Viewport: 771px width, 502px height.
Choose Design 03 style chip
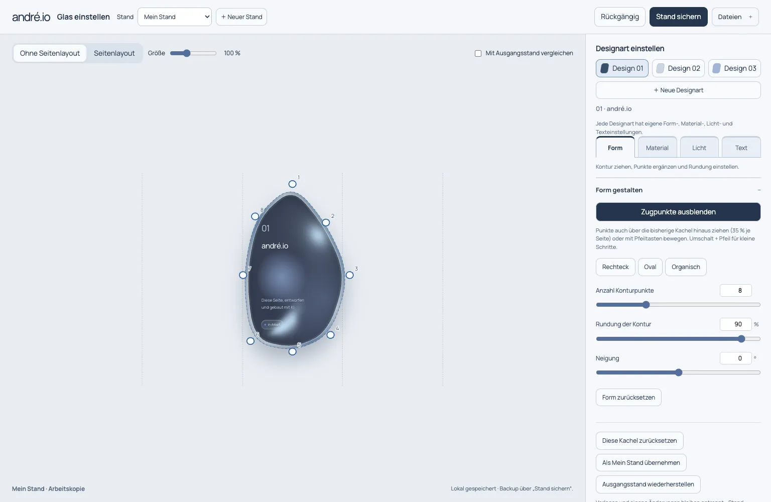(734, 68)
